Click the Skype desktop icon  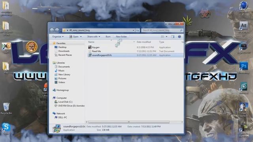click(x=6, y=129)
